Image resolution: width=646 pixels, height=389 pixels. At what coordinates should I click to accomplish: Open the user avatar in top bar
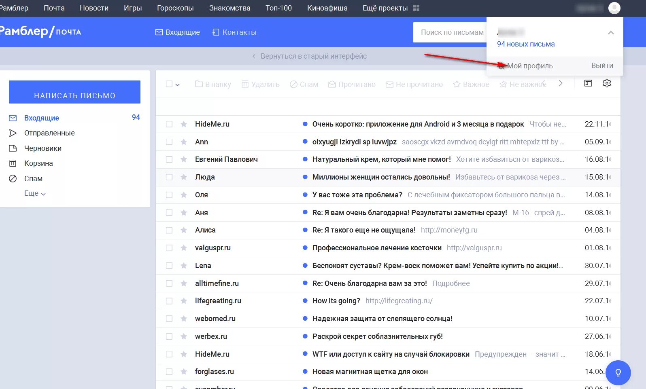(x=614, y=8)
